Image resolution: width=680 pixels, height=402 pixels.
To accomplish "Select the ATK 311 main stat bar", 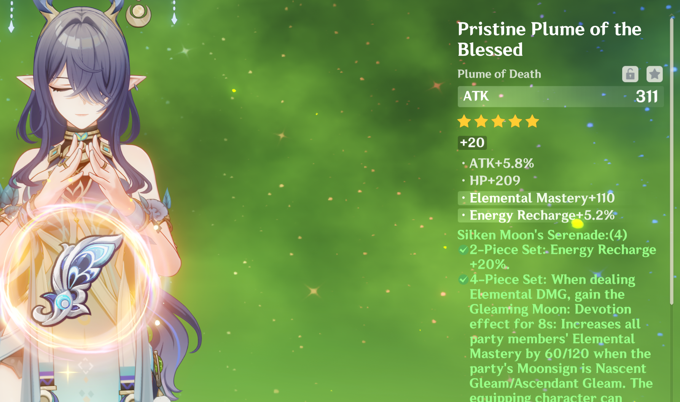I will point(561,96).
